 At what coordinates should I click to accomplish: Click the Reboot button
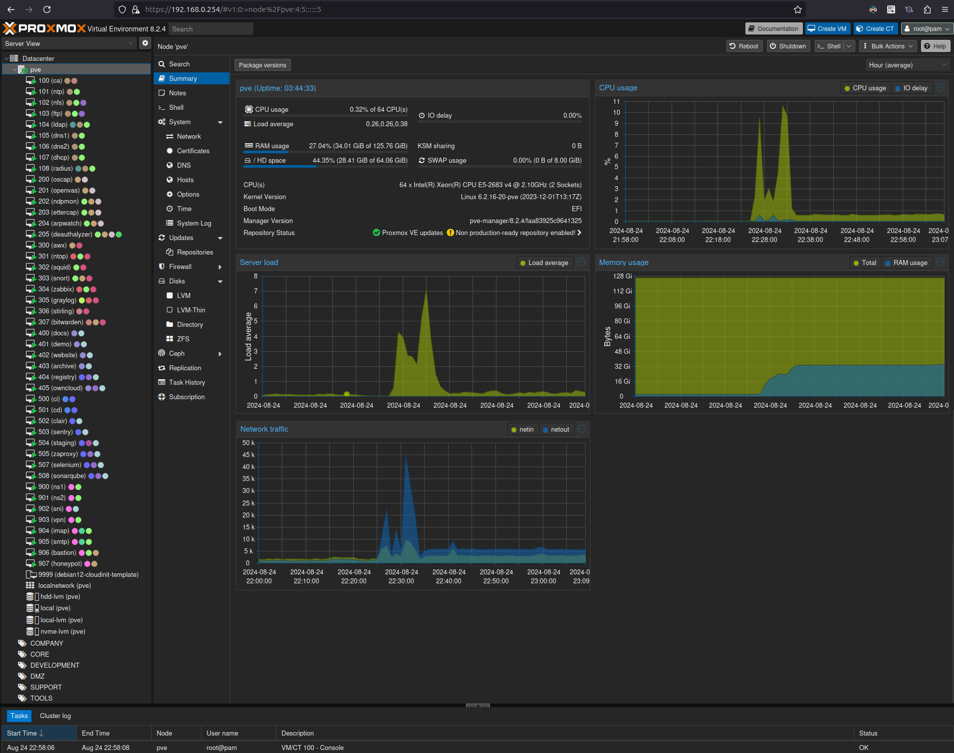[744, 46]
